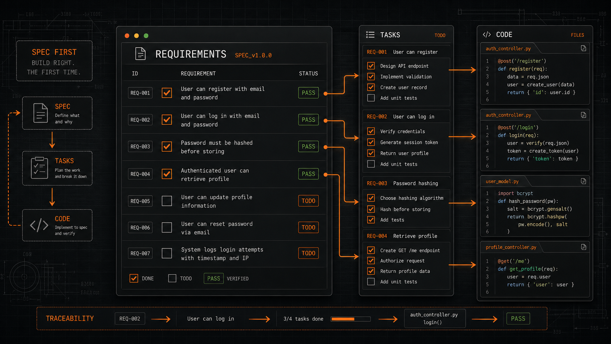Click the CODE brackets icon in sidebar
Viewport: 611px width, 344px height.
click(39, 225)
